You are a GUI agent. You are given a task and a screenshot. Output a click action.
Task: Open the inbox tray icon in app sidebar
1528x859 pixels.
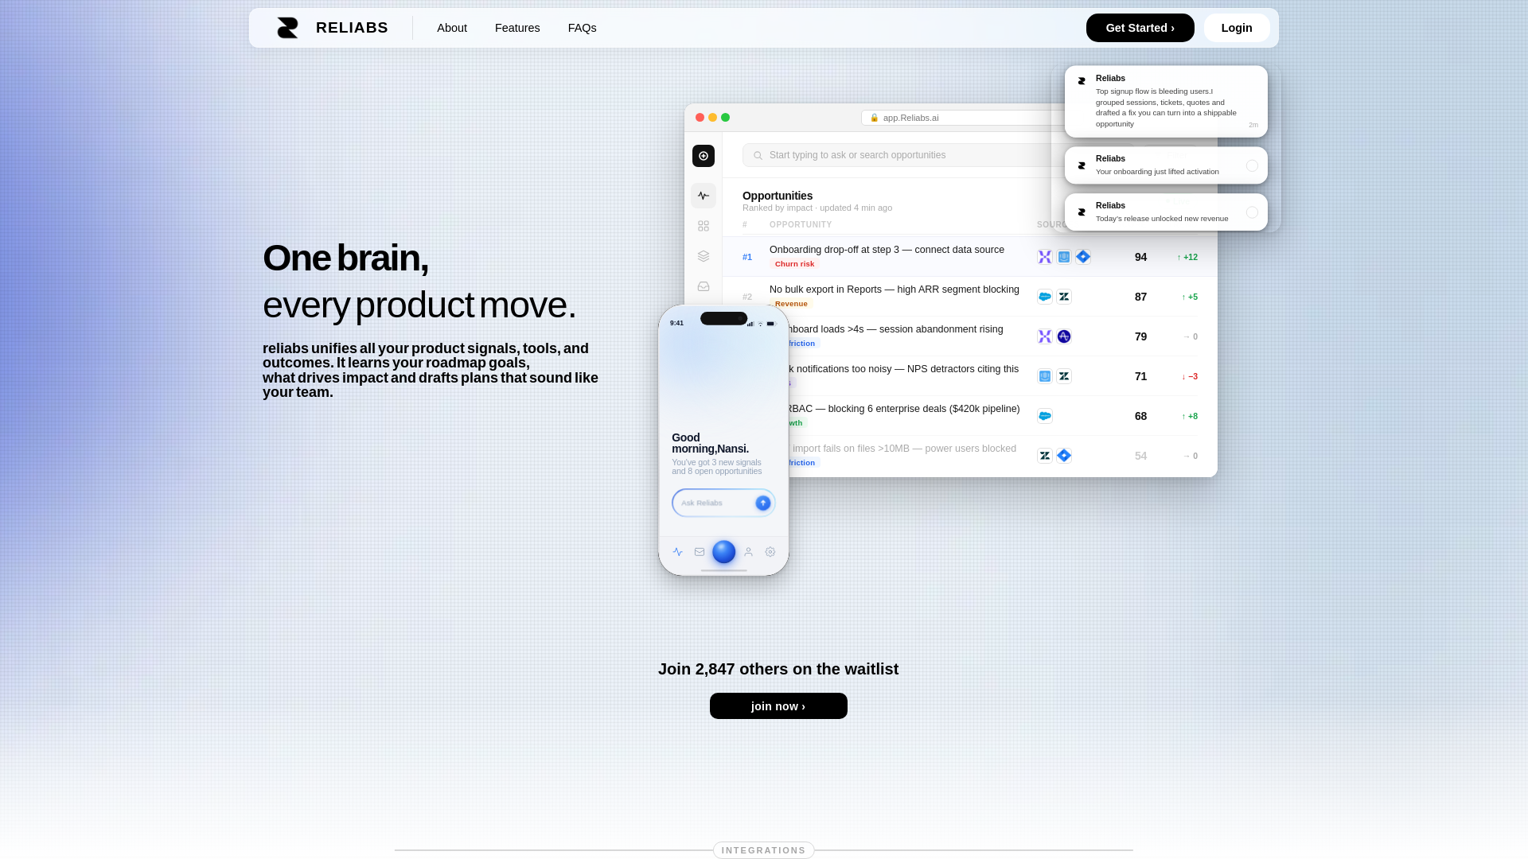pyautogui.click(x=704, y=286)
